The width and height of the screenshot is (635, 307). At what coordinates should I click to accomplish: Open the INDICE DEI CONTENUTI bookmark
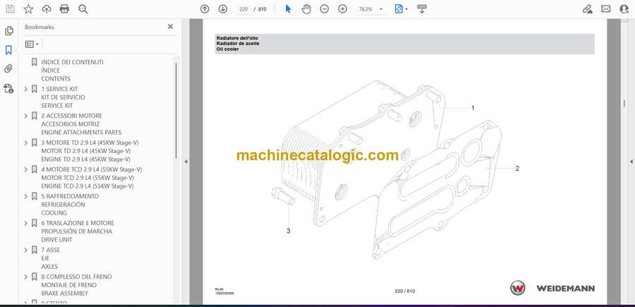point(72,62)
